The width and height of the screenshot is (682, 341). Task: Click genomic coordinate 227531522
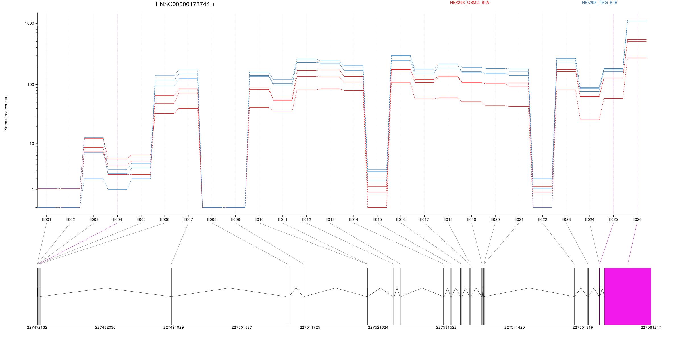point(446,327)
